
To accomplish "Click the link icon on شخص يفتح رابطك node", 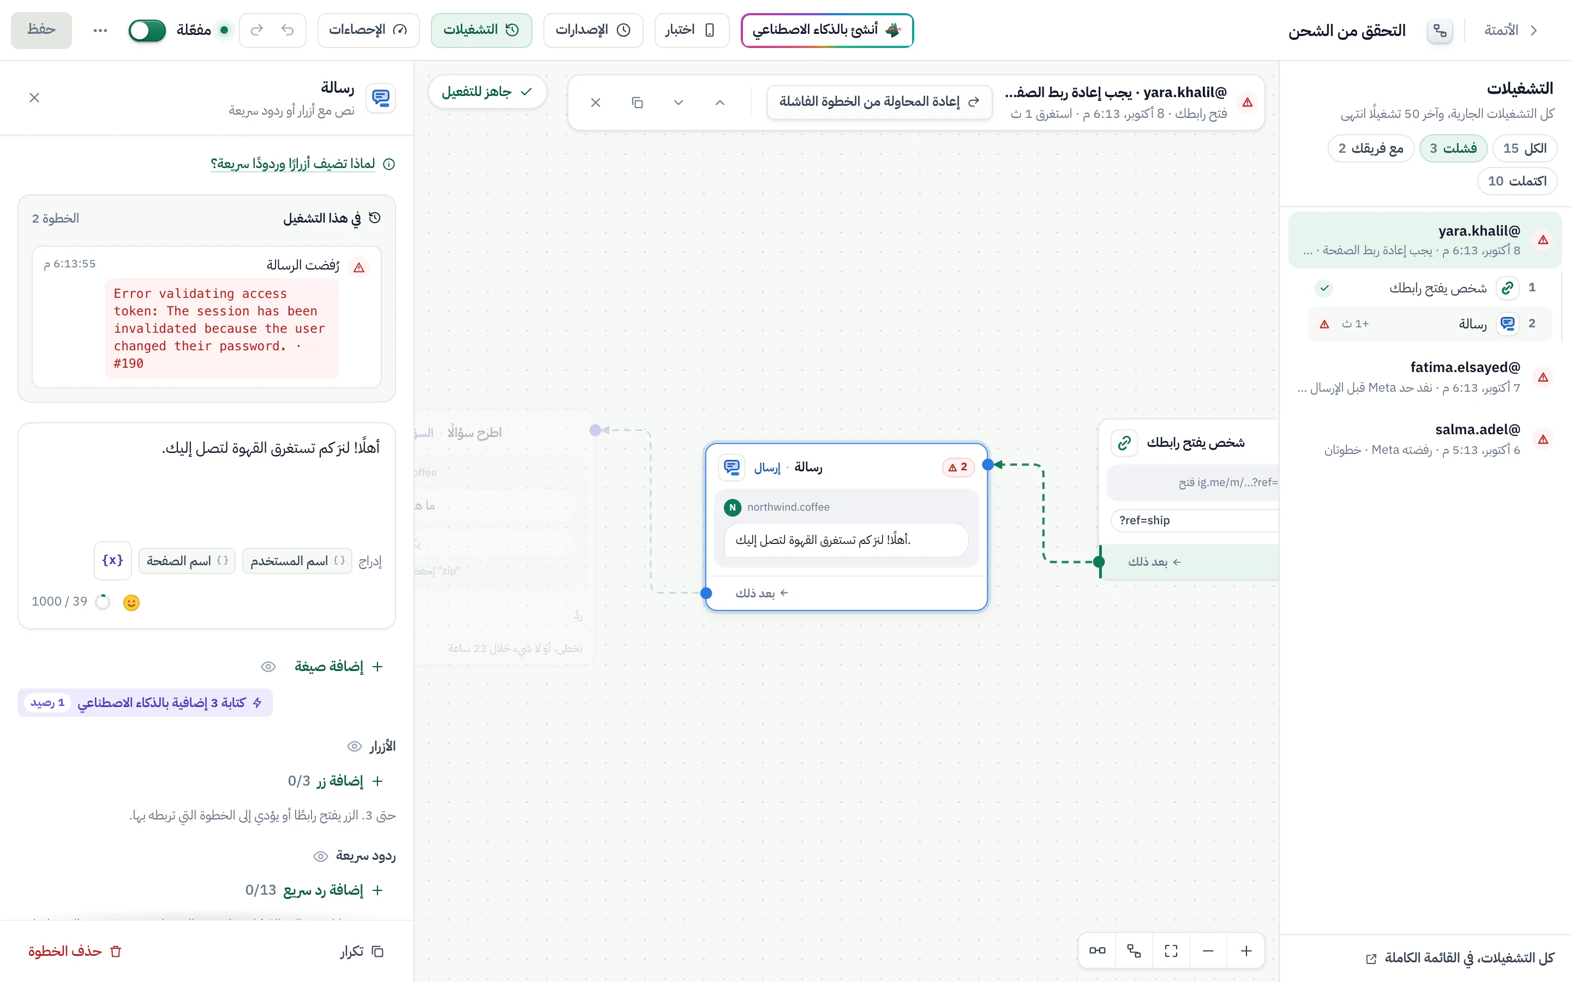I will click(x=1124, y=443).
